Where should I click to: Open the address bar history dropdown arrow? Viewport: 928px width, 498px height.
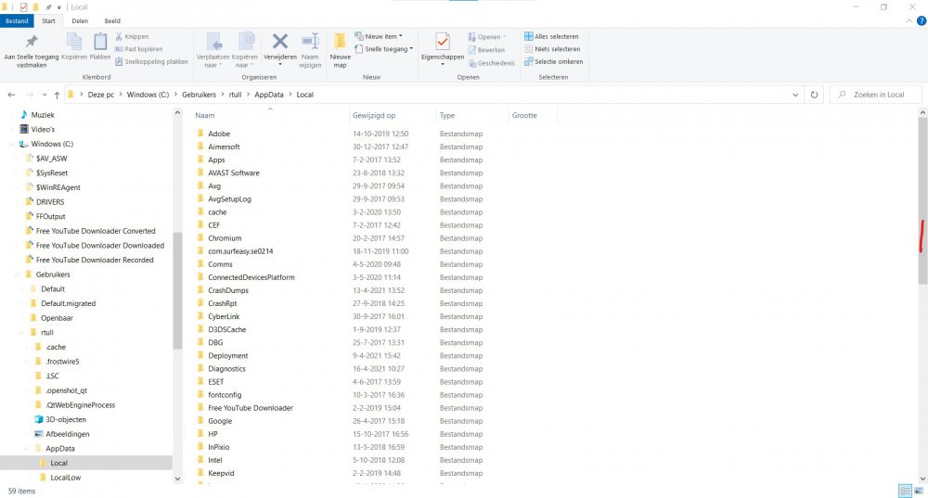(x=796, y=95)
